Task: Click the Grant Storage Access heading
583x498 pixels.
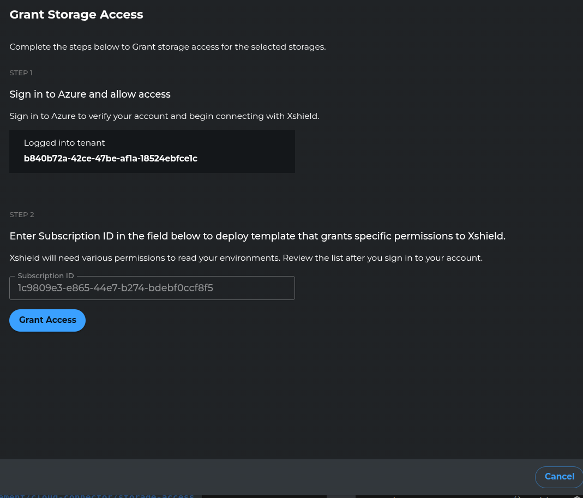Action: [76, 14]
